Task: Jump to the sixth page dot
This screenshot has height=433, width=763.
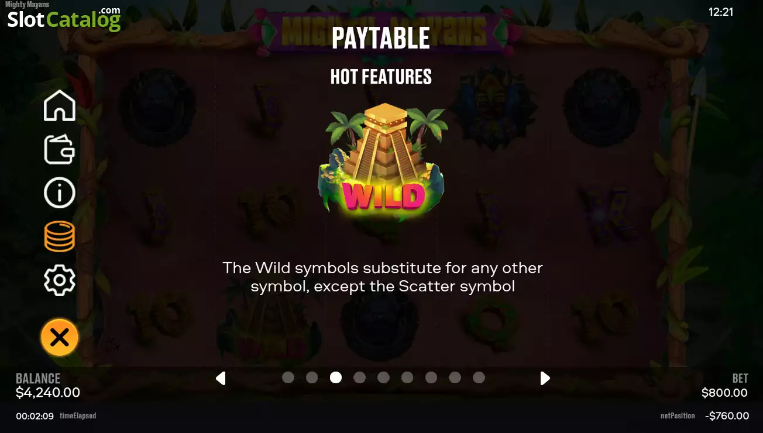Action: tap(407, 377)
